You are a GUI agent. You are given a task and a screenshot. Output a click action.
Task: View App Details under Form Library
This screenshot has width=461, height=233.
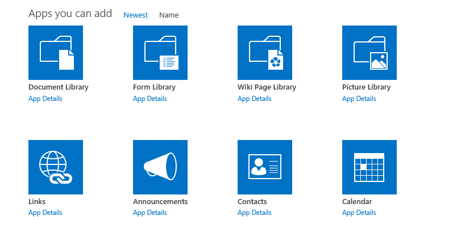[x=150, y=99]
